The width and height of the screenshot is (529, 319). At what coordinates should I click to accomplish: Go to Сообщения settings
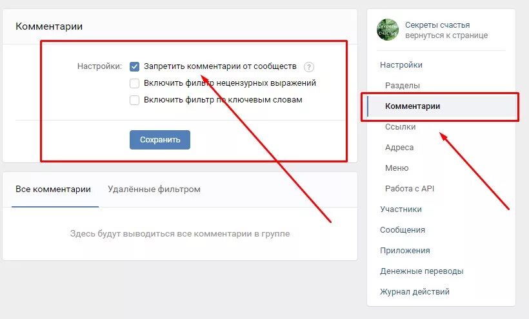point(403,229)
